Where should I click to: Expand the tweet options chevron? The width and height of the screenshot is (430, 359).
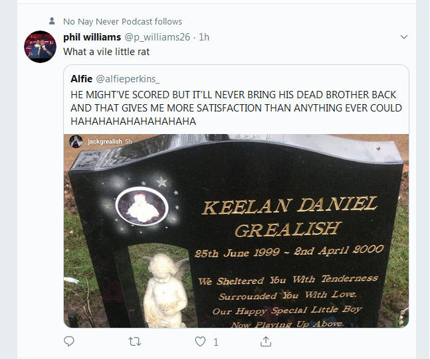click(x=404, y=36)
